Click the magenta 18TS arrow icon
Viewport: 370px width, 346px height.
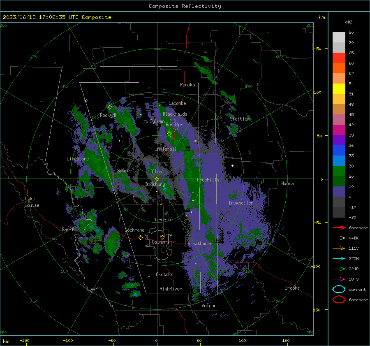[x=339, y=279]
